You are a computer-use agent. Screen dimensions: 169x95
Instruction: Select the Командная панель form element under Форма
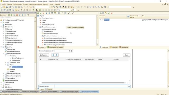48,18
